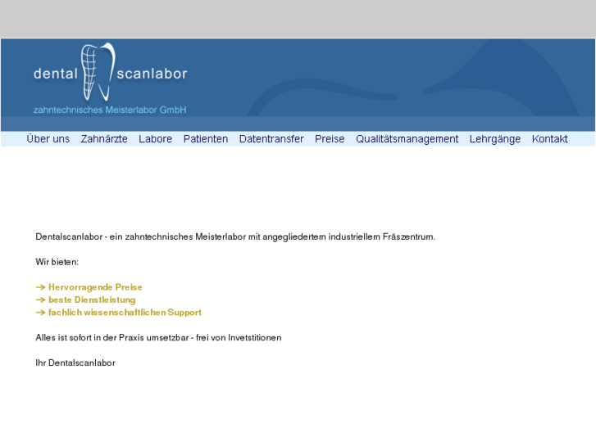Click the Hervorragende Preise text
Image resolution: width=596 pixels, height=446 pixels.
(95, 287)
